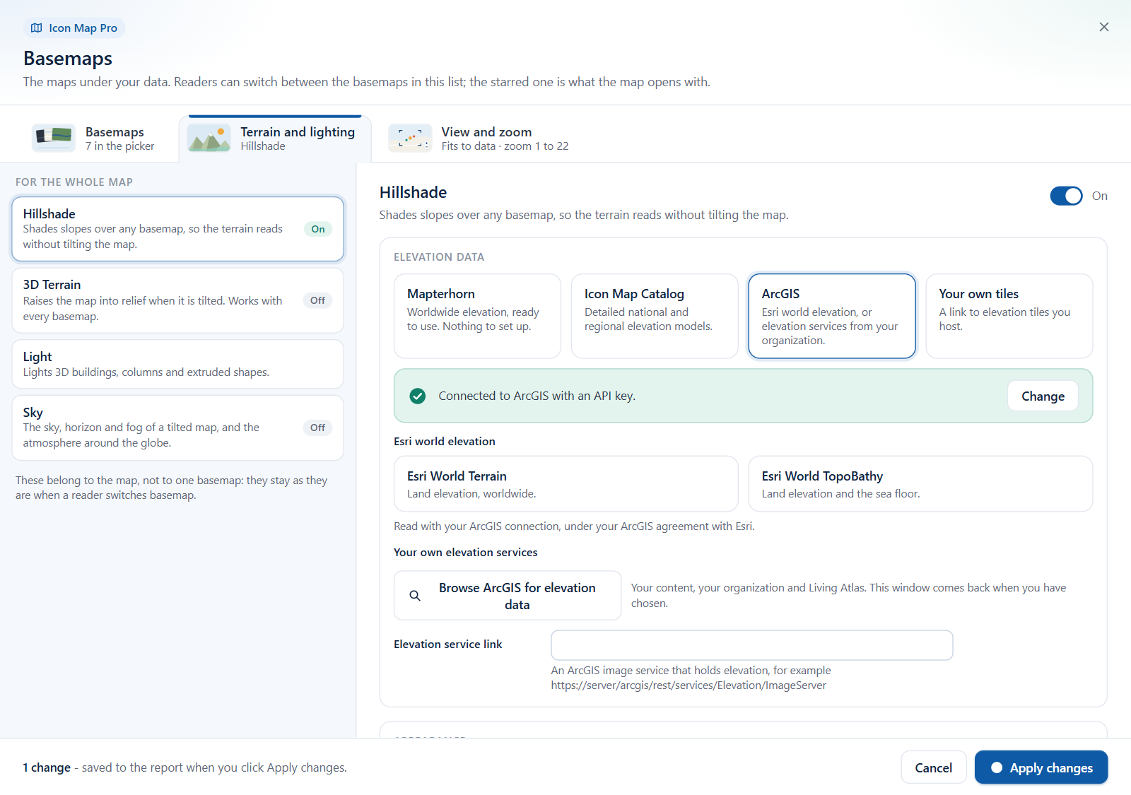The image size is (1131, 795).
Task: Click the 'Your own elevation services' heading
Action: 466,553
